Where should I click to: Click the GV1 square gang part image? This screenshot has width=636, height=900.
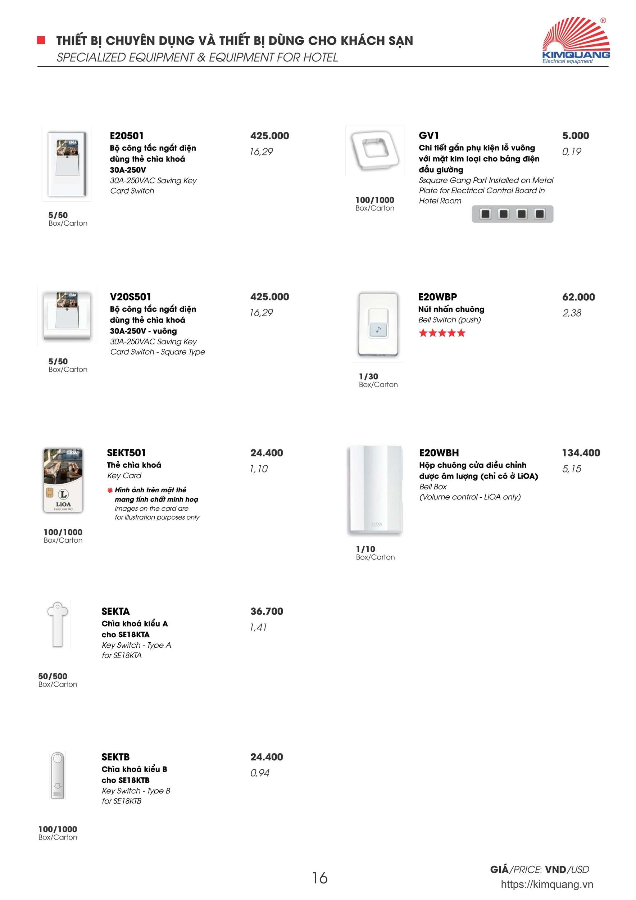pos(375,150)
